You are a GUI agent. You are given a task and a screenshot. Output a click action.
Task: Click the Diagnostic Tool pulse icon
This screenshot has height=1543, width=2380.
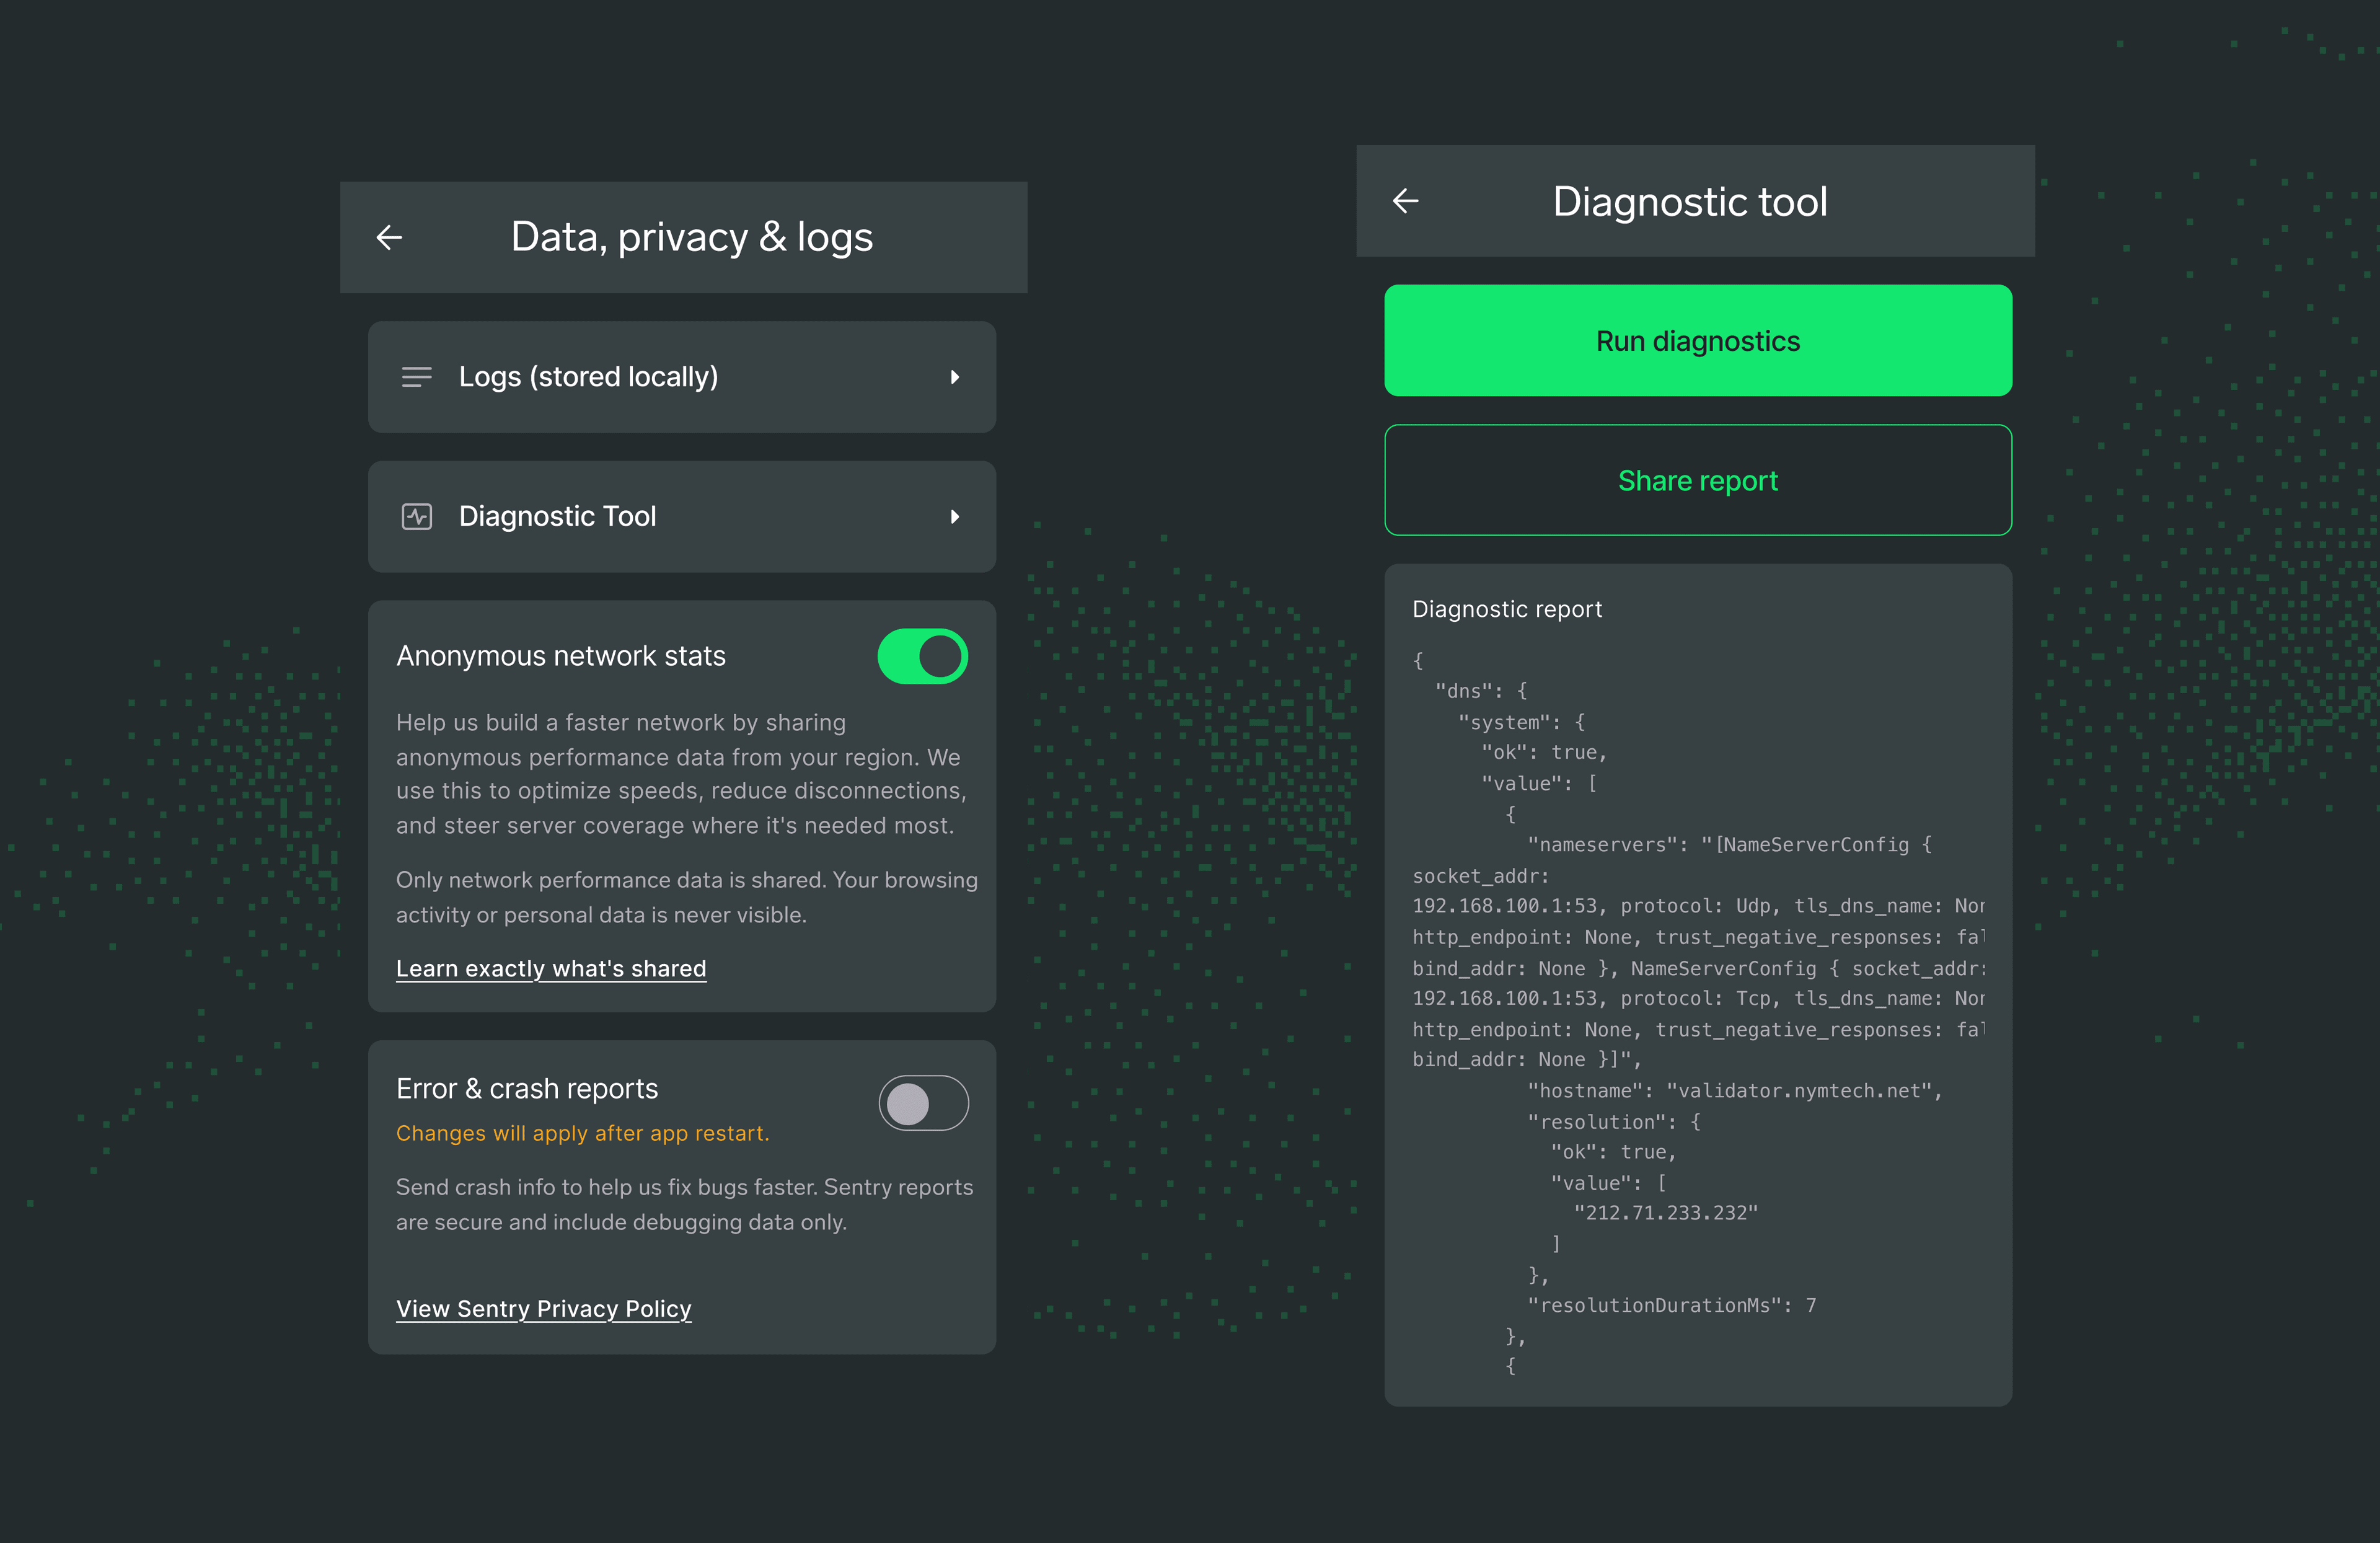[416, 517]
